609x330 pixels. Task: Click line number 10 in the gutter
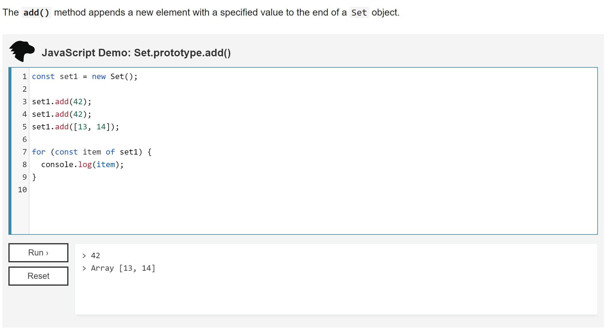tap(23, 190)
